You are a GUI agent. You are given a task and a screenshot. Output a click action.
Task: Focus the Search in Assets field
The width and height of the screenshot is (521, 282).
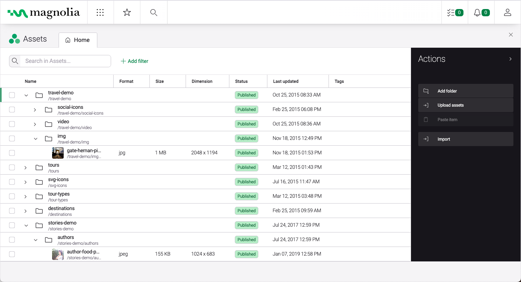pos(65,61)
